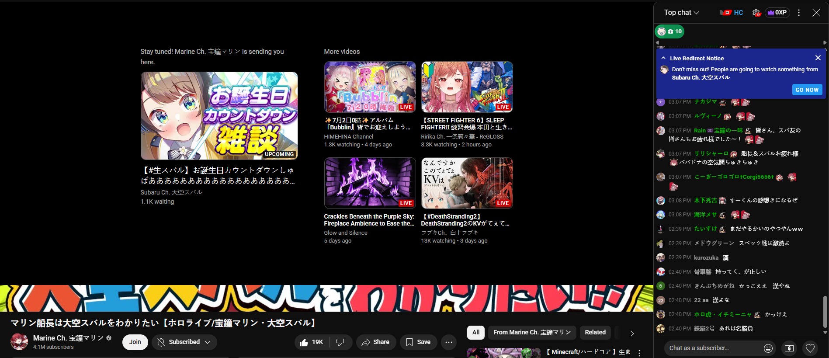Open the STREET FIGHTER 6 live thumbnail
Screen dimensions: 829x358
pos(467,87)
